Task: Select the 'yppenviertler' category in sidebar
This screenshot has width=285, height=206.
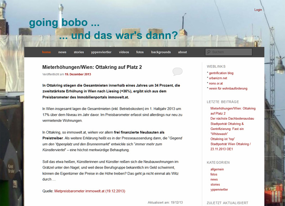Action: (219, 190)
